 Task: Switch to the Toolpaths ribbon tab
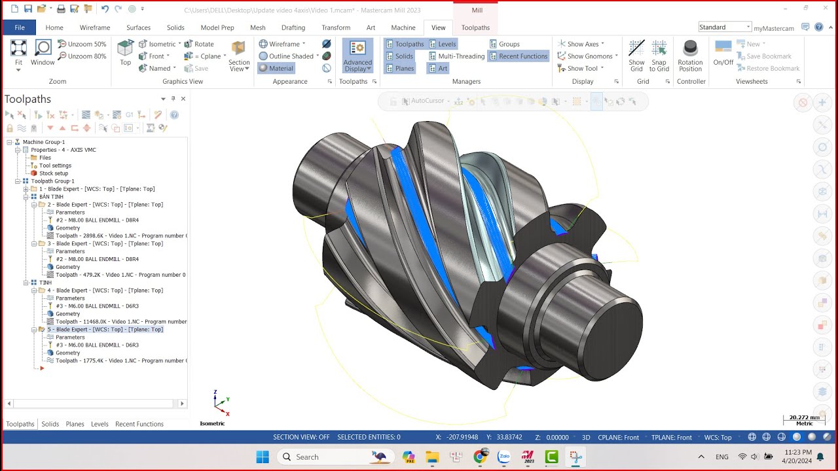pos(475,27)
